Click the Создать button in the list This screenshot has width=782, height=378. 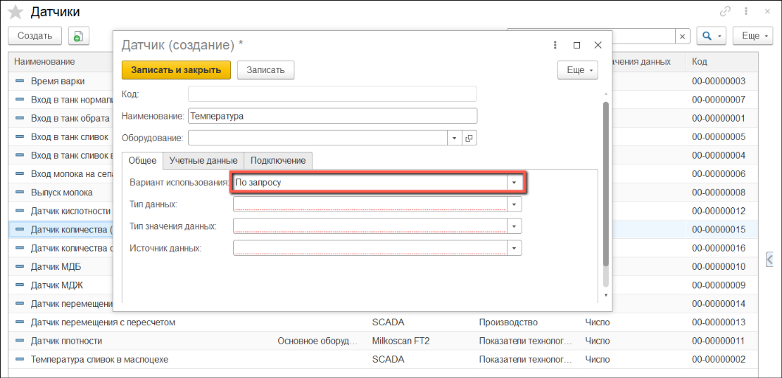[x=34, y=36]
